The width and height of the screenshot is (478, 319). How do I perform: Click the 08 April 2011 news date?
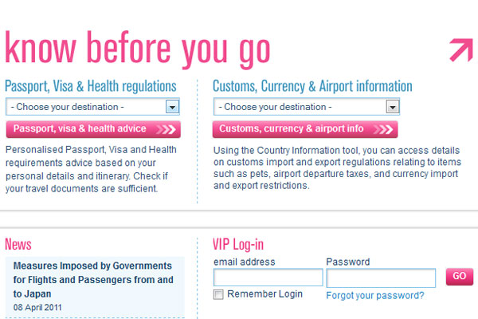point(38,307)
